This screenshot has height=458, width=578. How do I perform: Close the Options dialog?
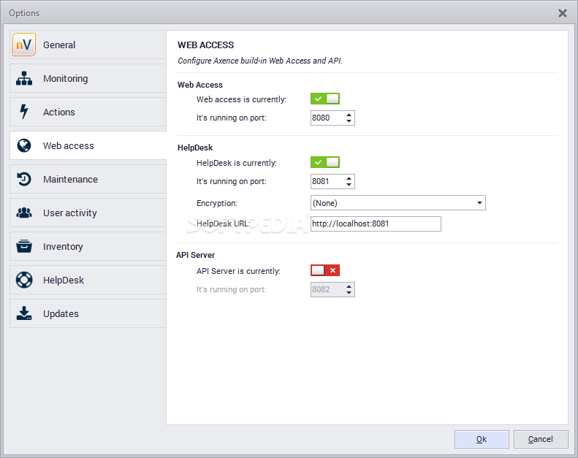click(x=563, y=13)
